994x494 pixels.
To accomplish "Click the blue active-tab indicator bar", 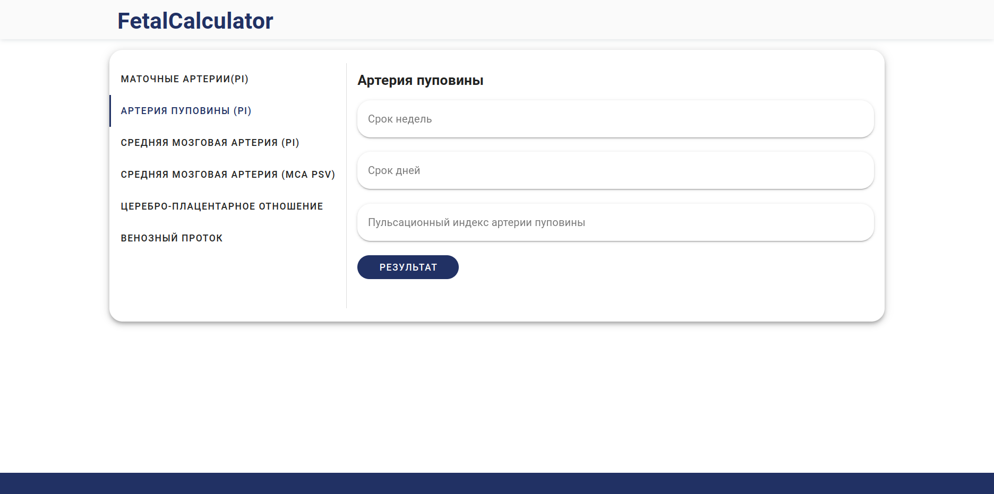I will [x=110, y=111].
